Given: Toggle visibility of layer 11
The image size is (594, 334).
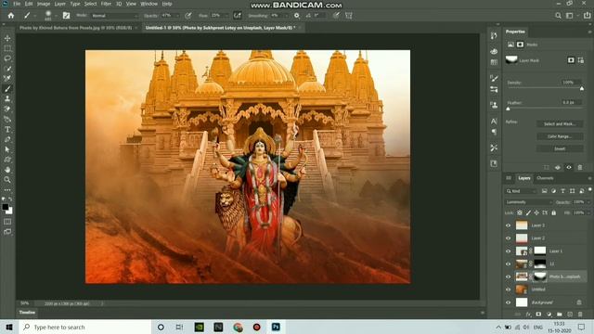Looking at the screenshot, I should tap(508, 263).
